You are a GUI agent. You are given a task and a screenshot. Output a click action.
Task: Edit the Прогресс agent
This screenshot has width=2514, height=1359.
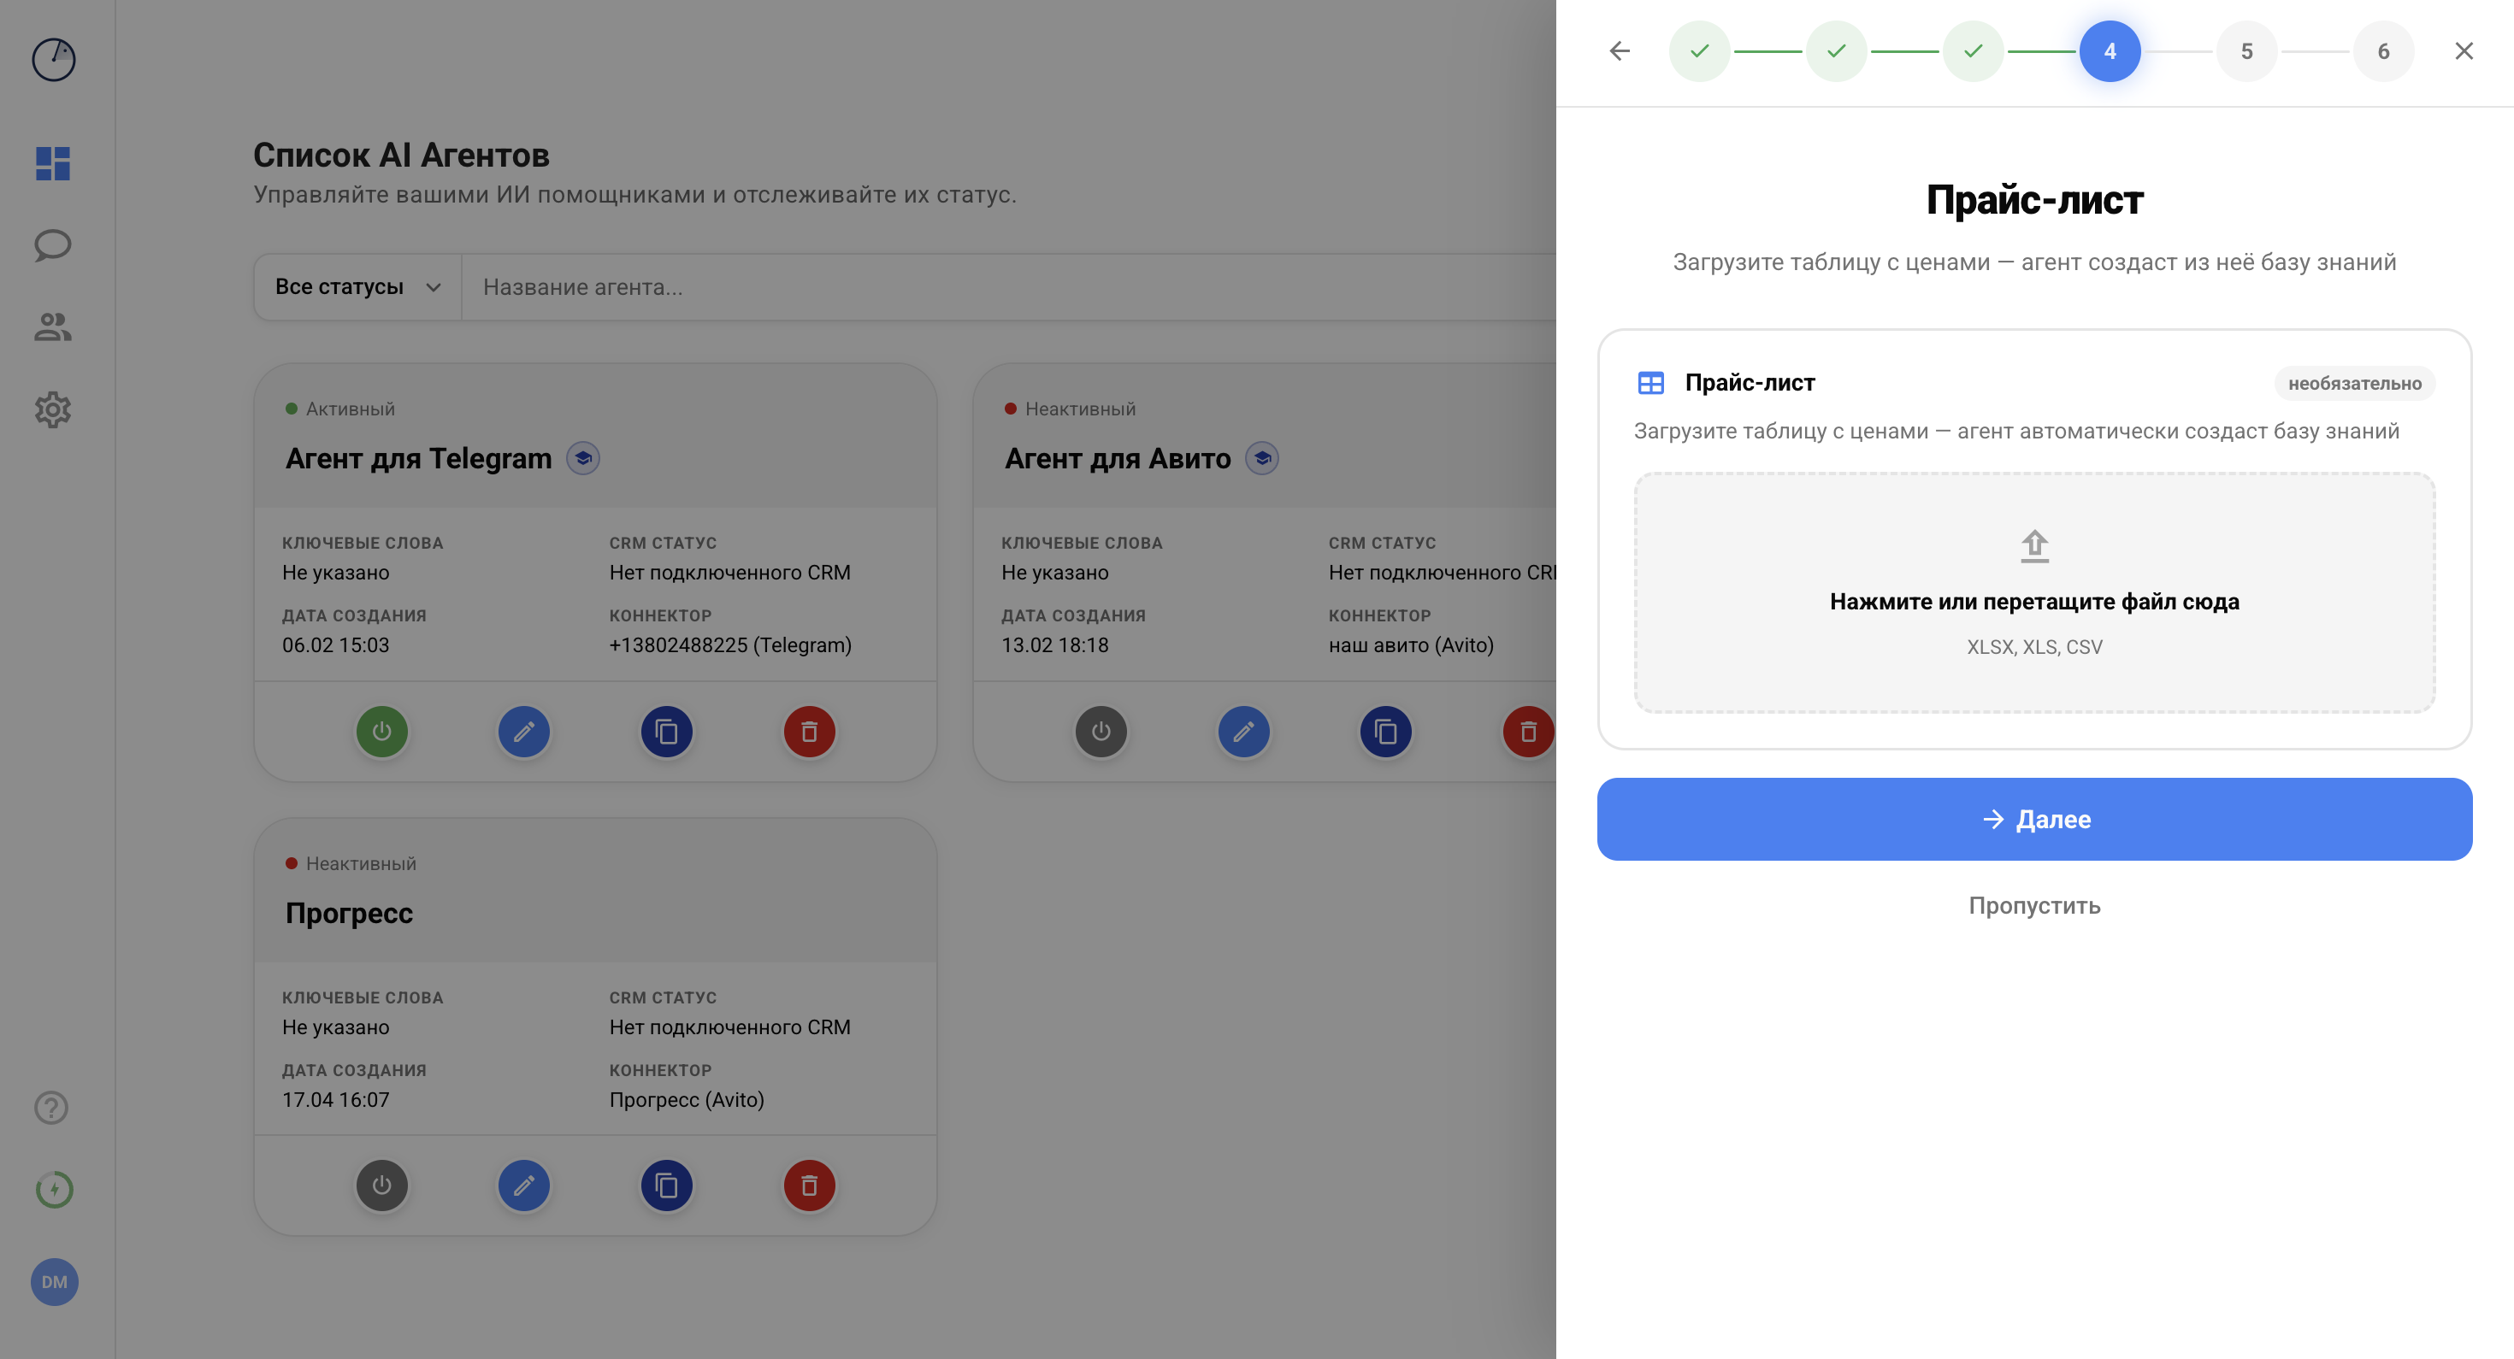click(524, 1185)
